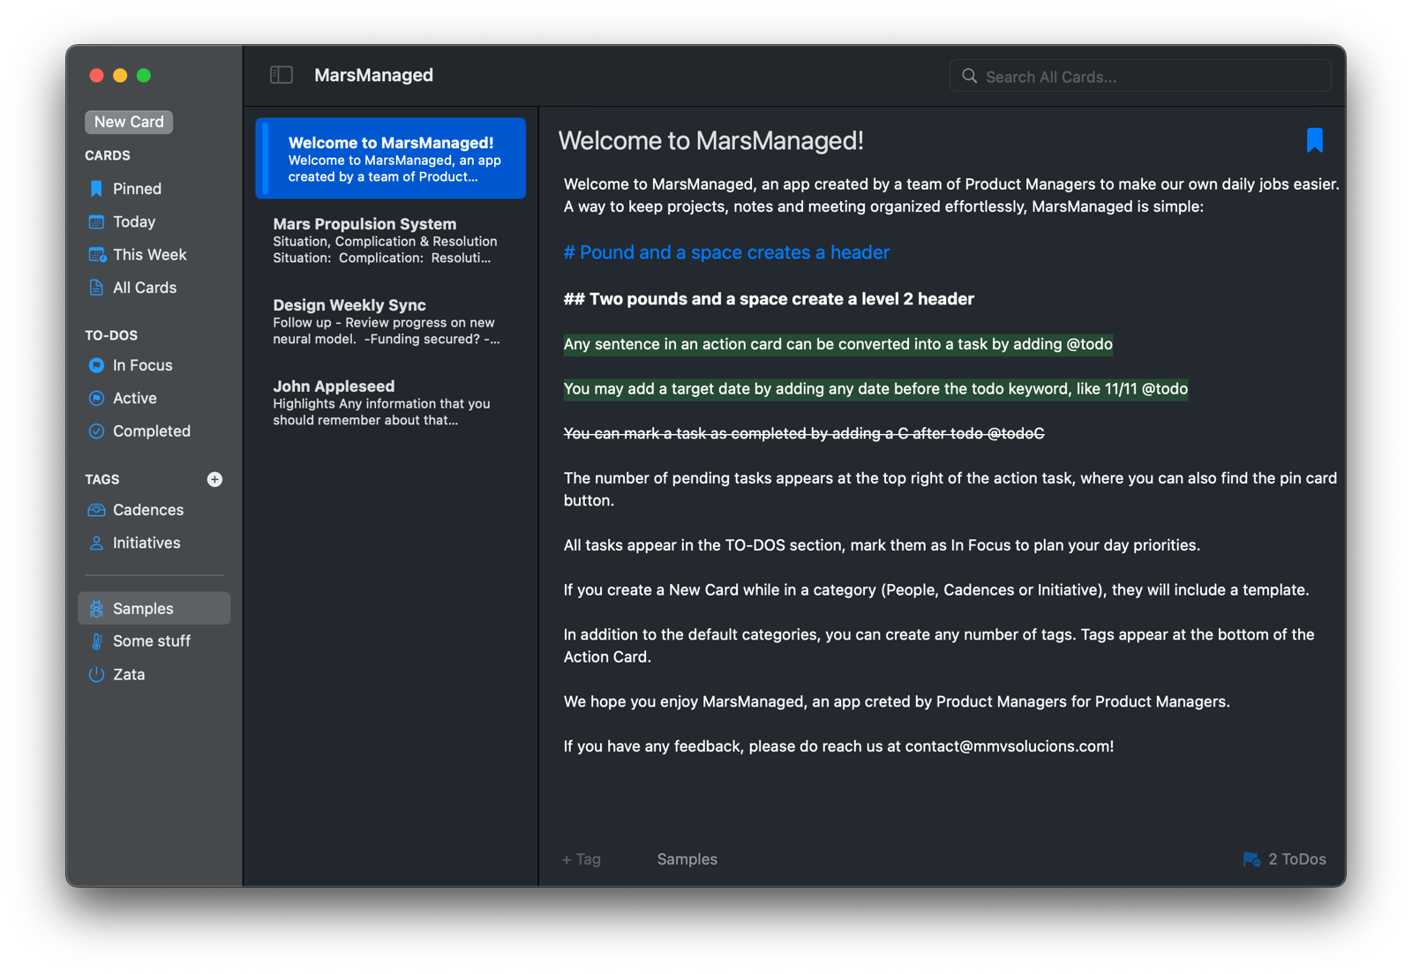Create a card with New Card button
1412x974 pixels.
[x=129, y=122]
